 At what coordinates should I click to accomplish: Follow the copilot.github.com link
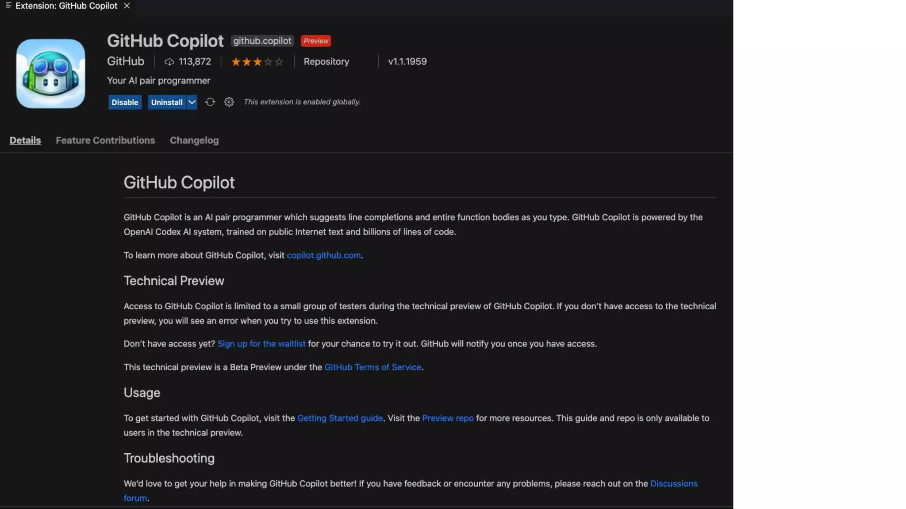point(323,255)
